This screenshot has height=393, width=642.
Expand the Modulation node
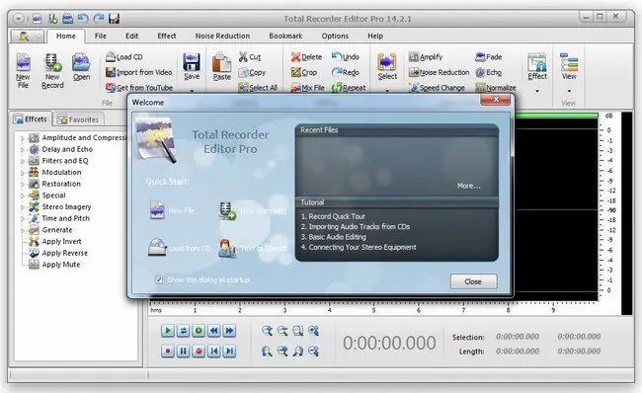tap(23, 173)
